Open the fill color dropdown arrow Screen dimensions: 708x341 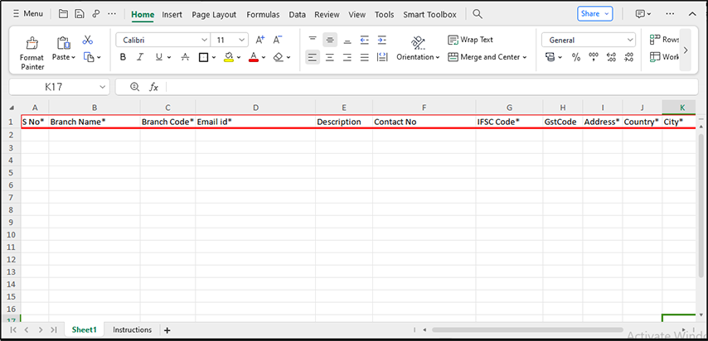coord(239,57)
